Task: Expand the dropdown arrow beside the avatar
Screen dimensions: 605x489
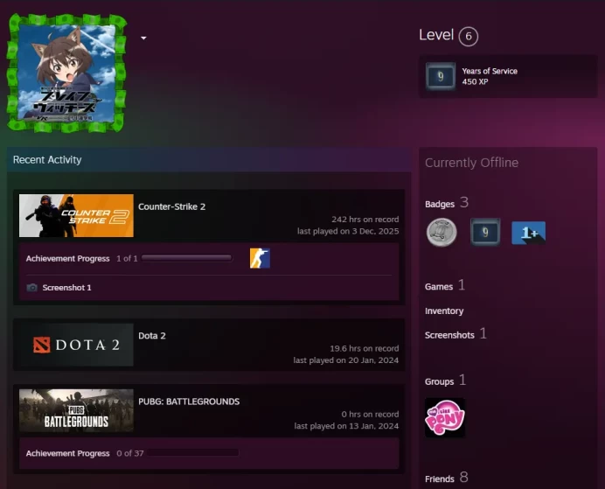Action: click(x=143, y=38)
